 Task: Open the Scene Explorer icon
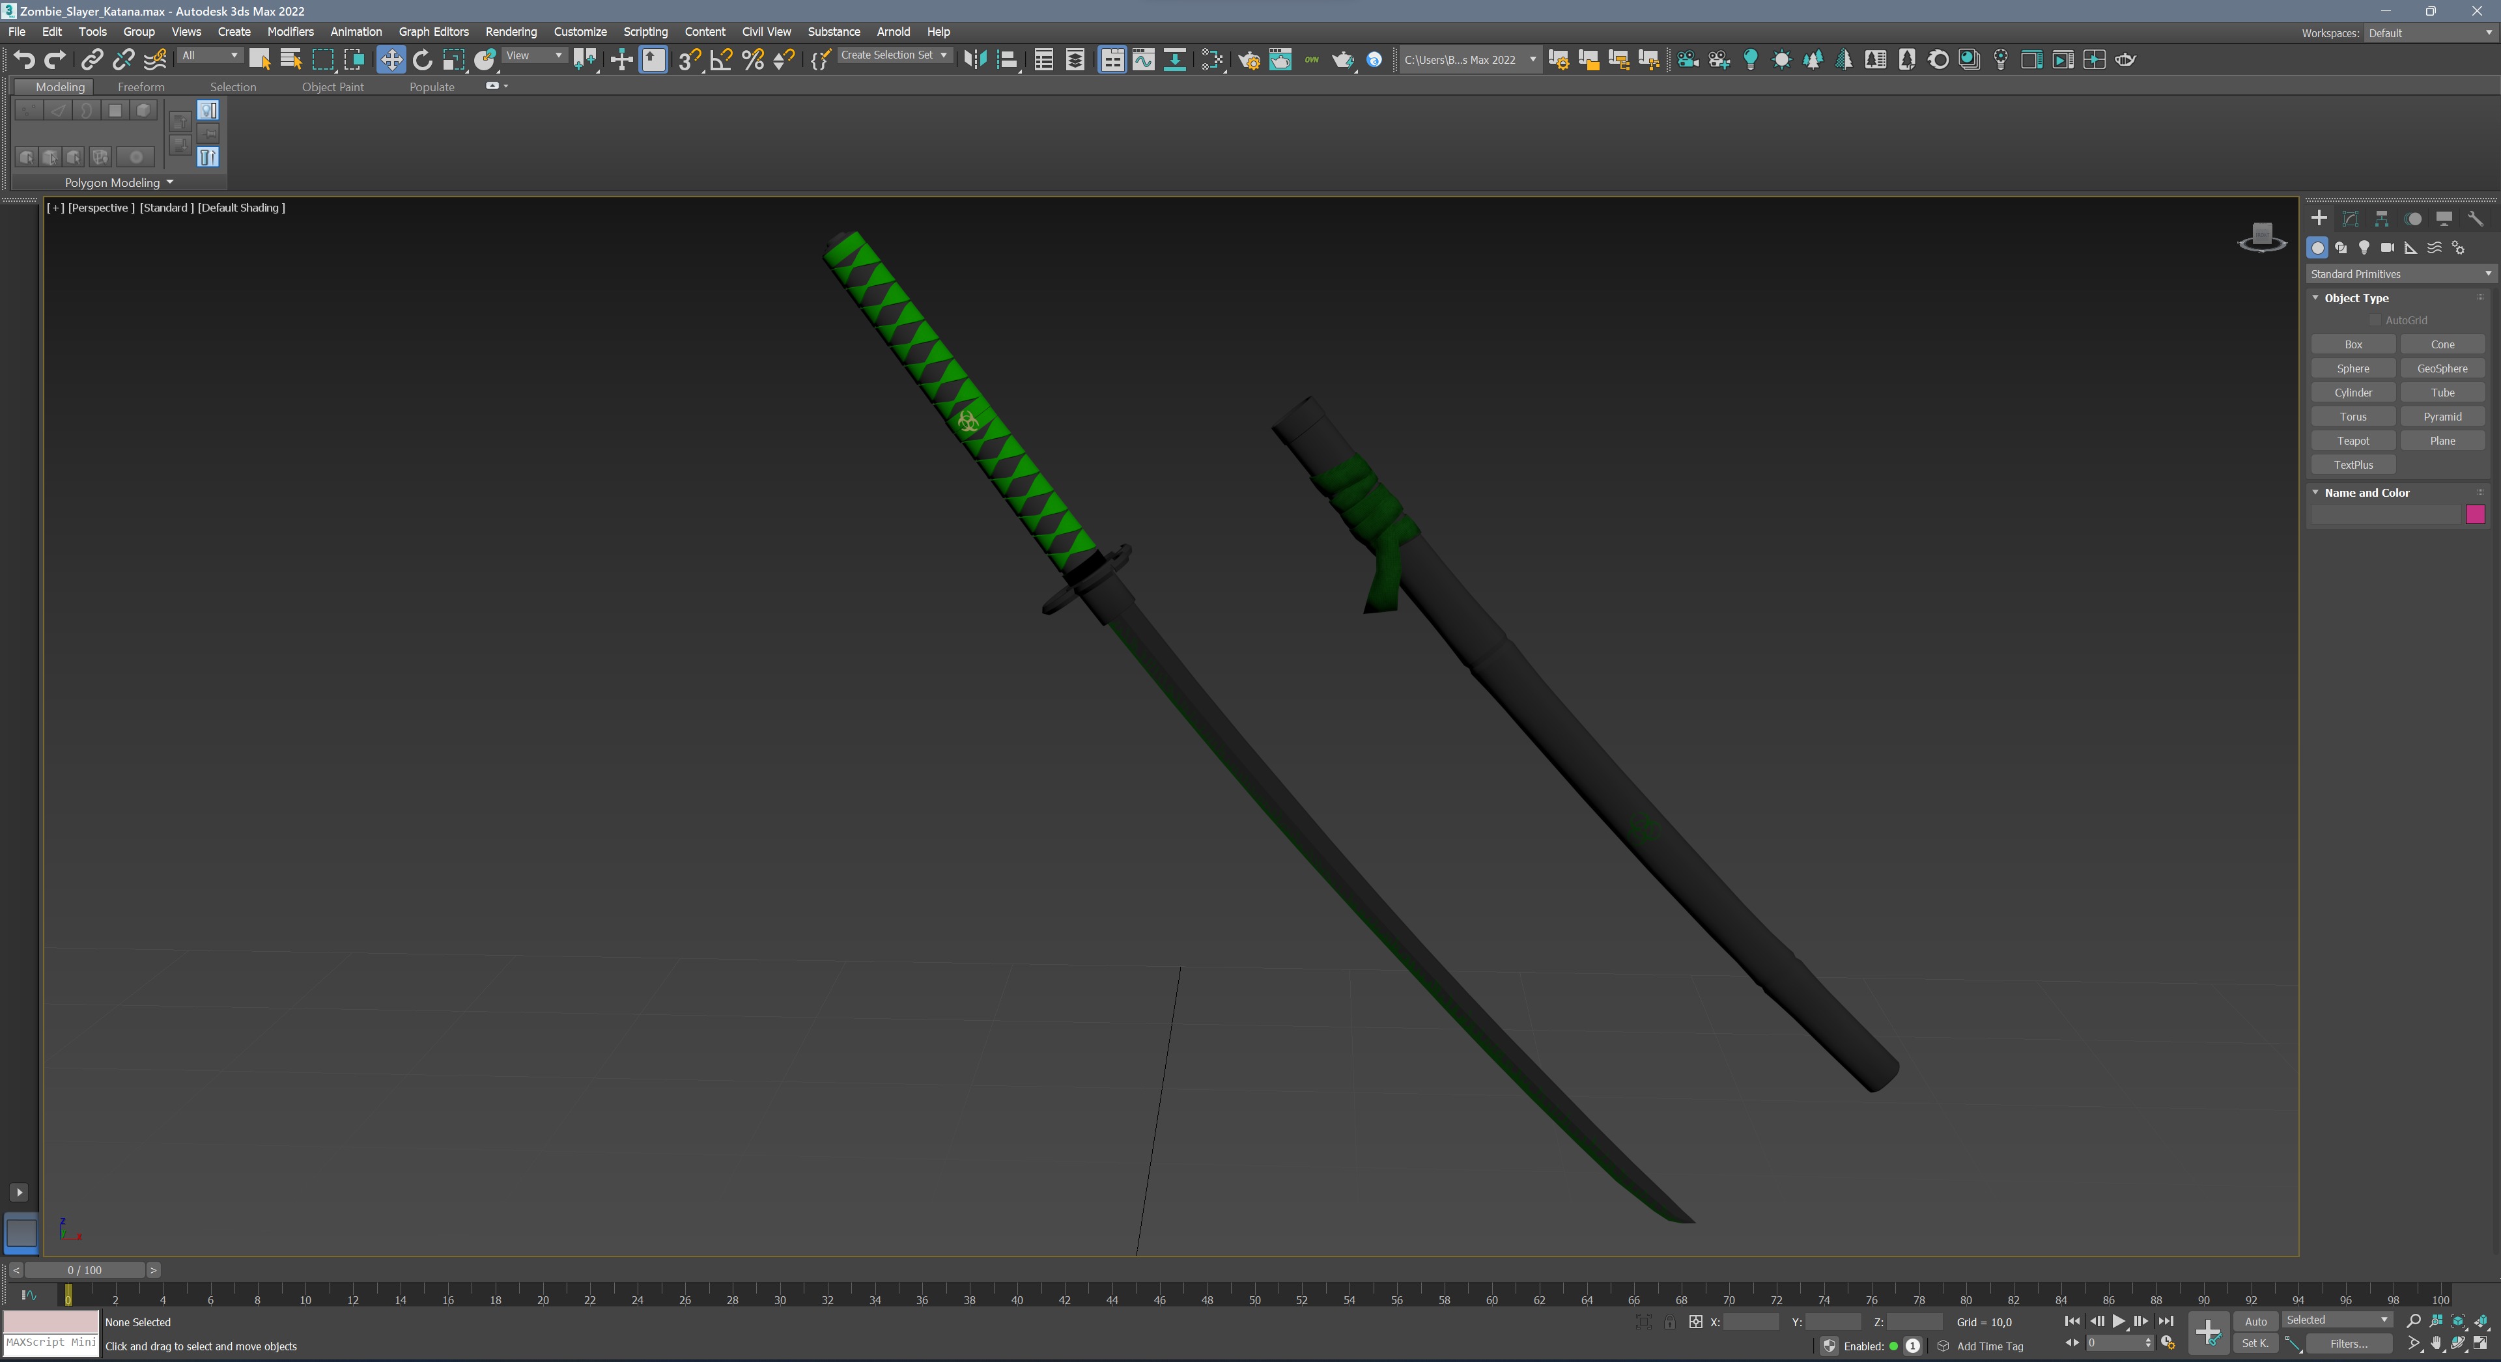point(1043,60)
